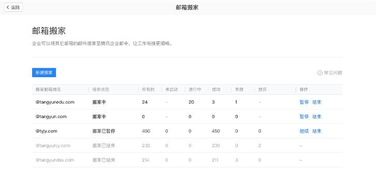Click success count 211 for @tangyunday.com

(x=215, y=160)
